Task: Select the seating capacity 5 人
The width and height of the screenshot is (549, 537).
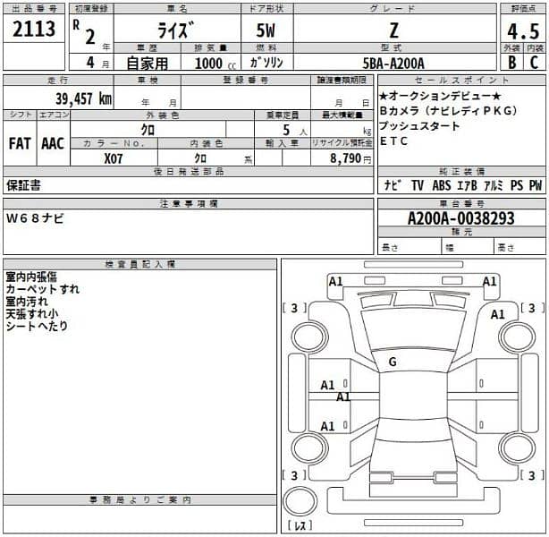Action: 294,131
